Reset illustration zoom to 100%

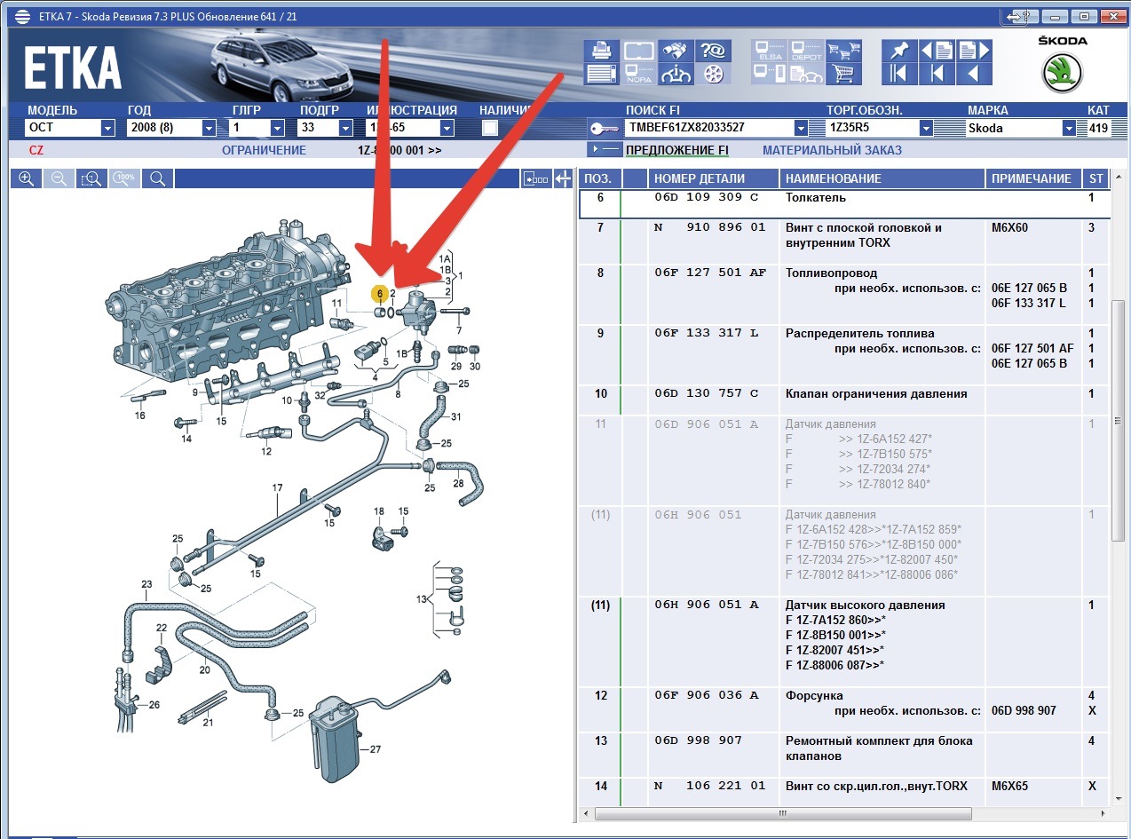(124, 178)
